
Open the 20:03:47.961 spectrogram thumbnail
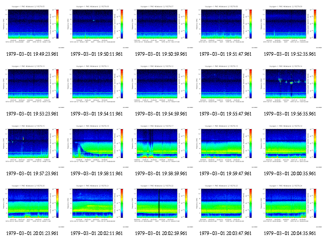[x=225, y=205]
